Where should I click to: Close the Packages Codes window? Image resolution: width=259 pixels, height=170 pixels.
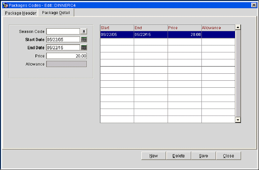(x=228, y=156)
